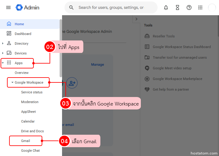The width and height of the screenshot is (219, 156).
Task: Open the tasks hourglass icon
Action: point(177,8)
